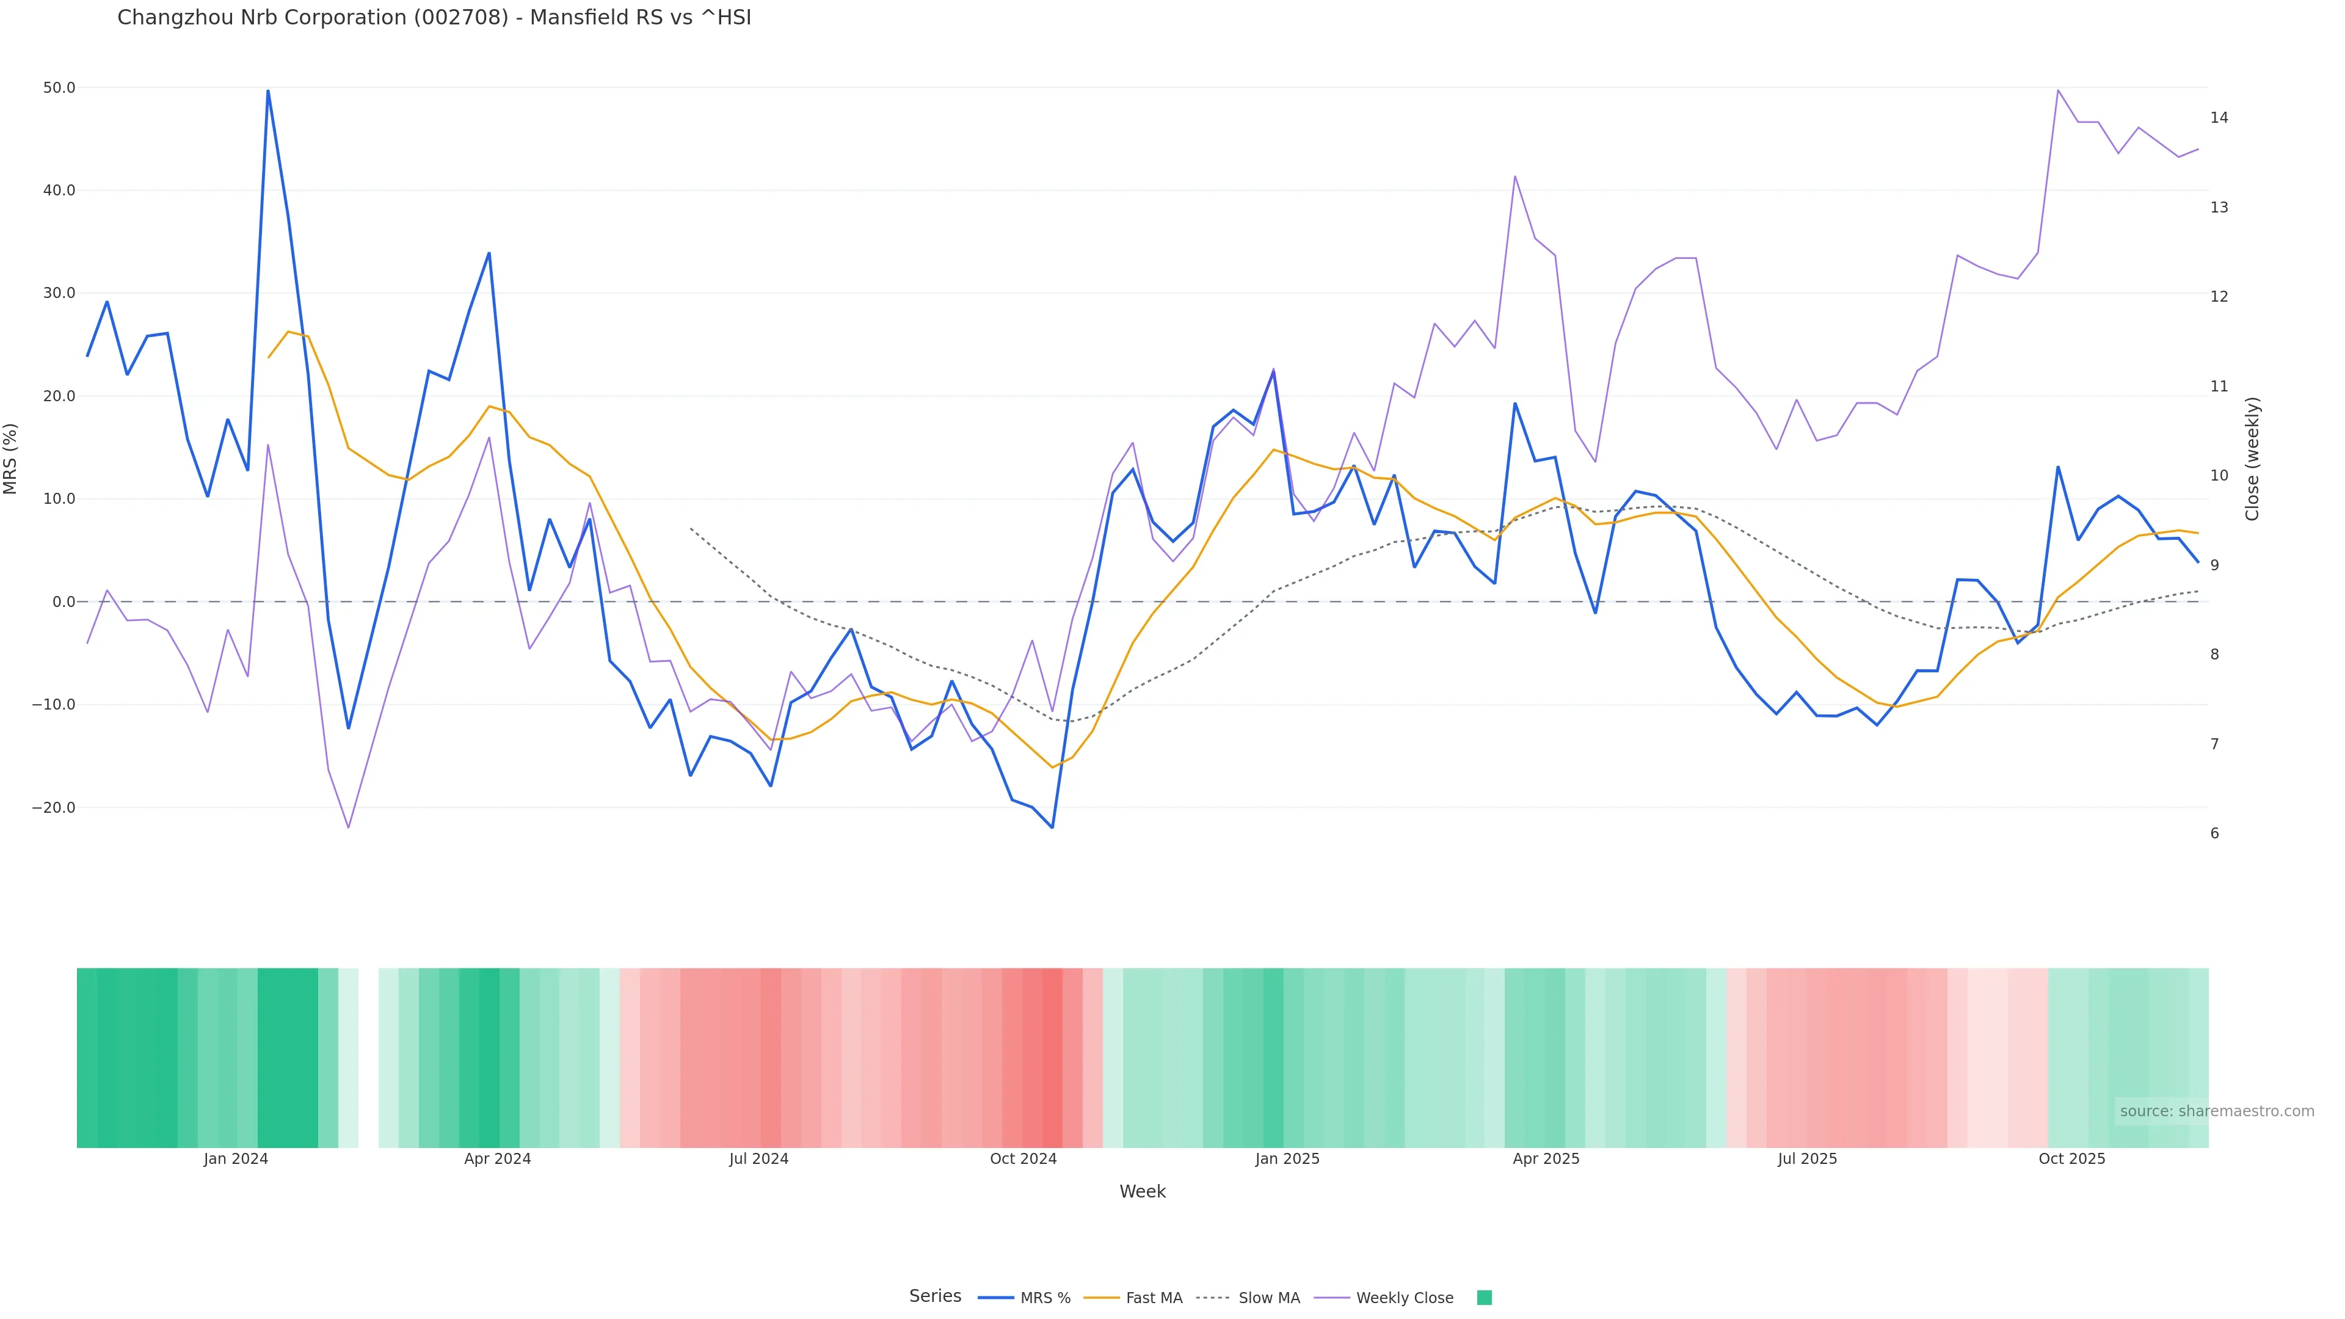Click the Jan 2024 x-axis label
The height and width of the screenshot is (1319, 2345).
pyautogui.click(x=236, y=1159)
